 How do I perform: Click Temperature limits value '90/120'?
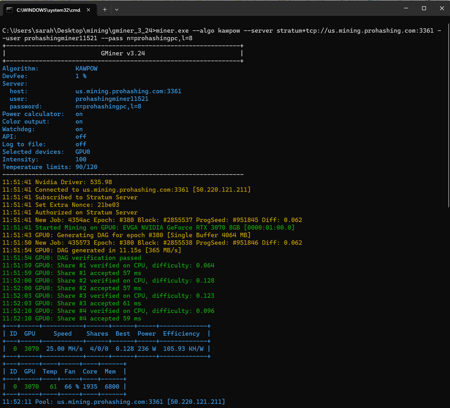click(86, 167)
